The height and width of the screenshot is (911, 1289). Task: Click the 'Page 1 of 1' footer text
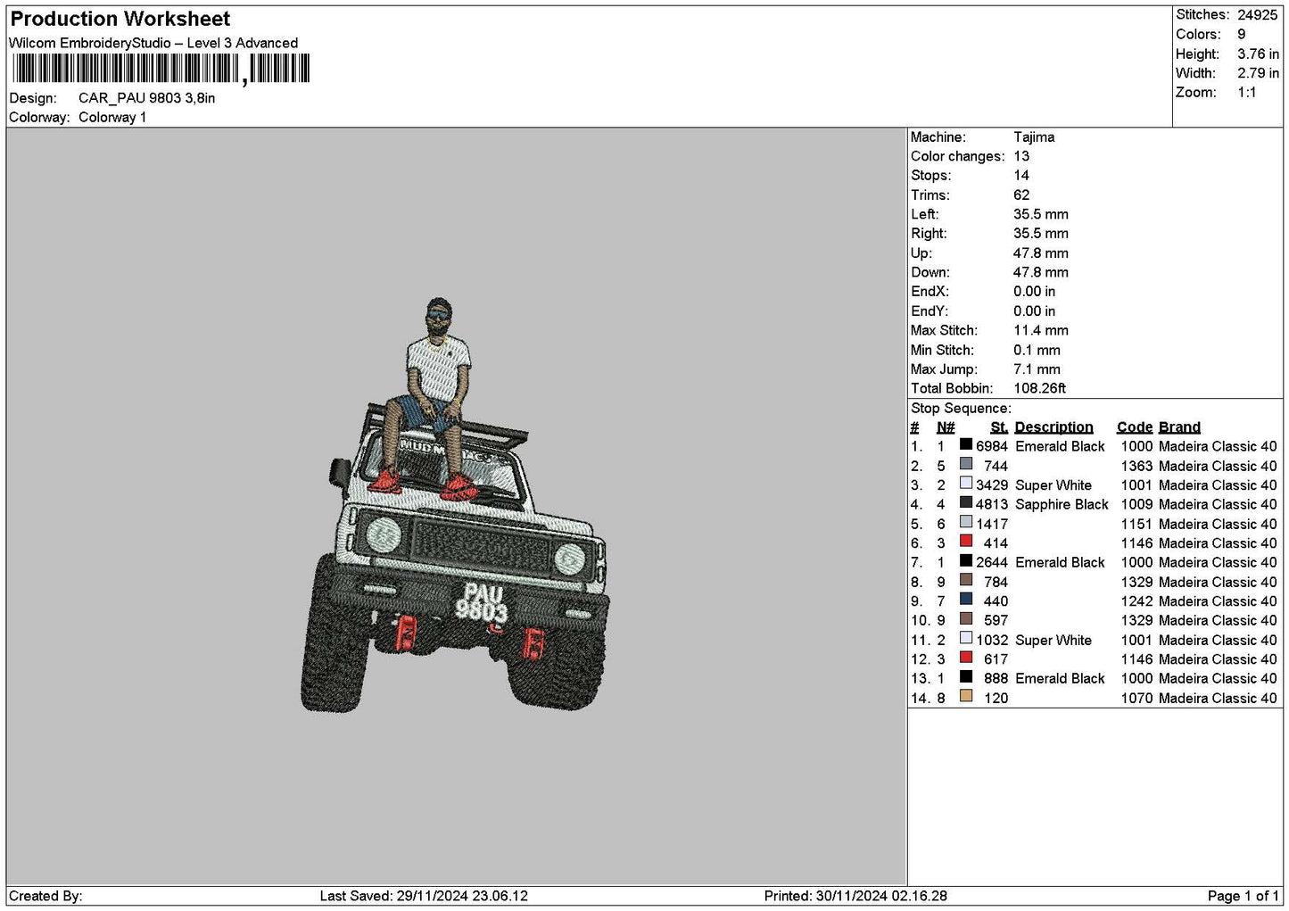[1243, 896]
